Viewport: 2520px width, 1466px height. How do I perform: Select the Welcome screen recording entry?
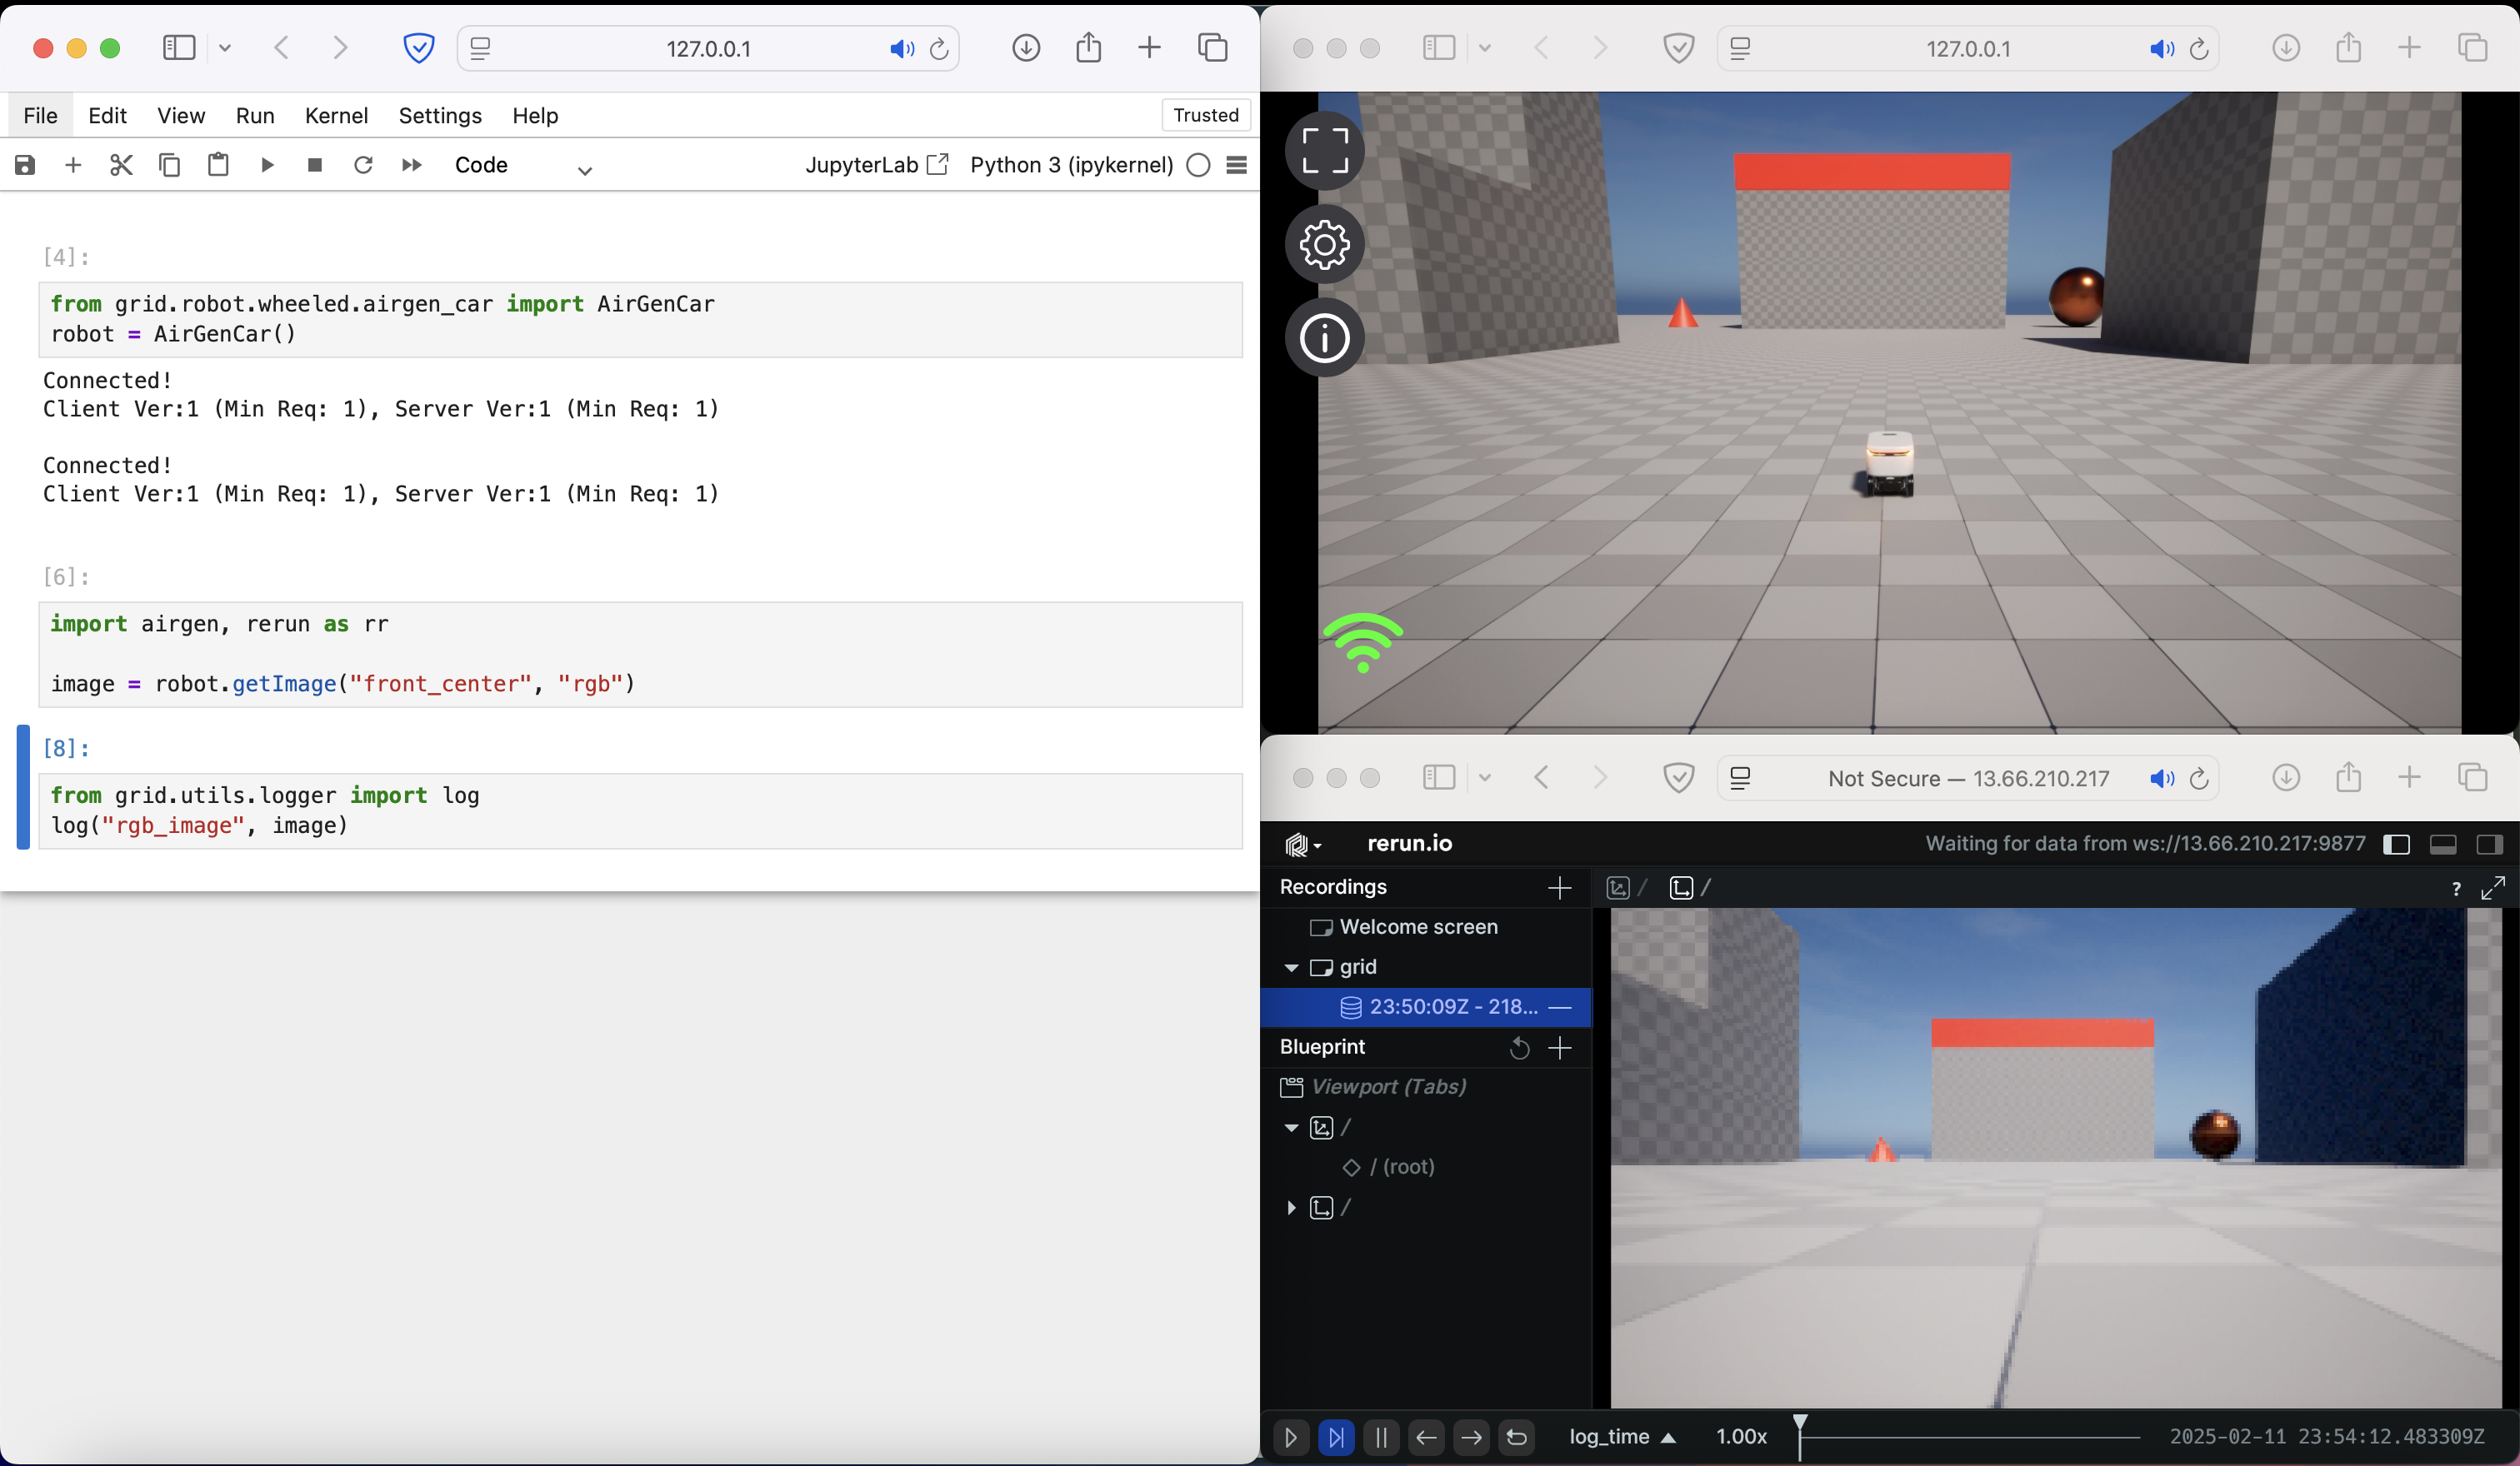tap(1417, 927)
